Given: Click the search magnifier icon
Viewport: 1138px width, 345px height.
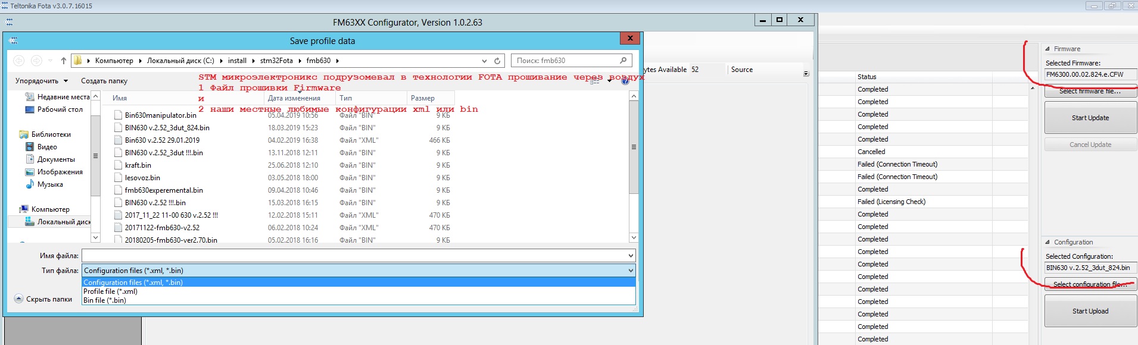Looking at the screenshot, I should pyautogui.click(x=623, y=61).
